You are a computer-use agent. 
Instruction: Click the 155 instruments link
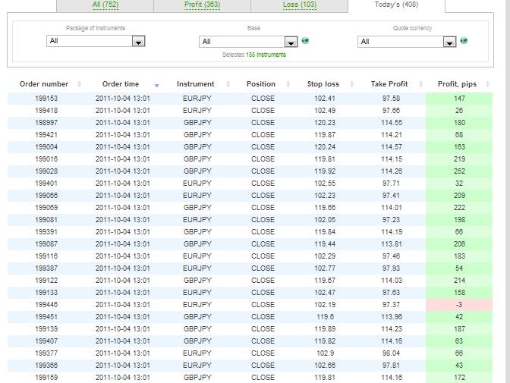click(266, 55)
